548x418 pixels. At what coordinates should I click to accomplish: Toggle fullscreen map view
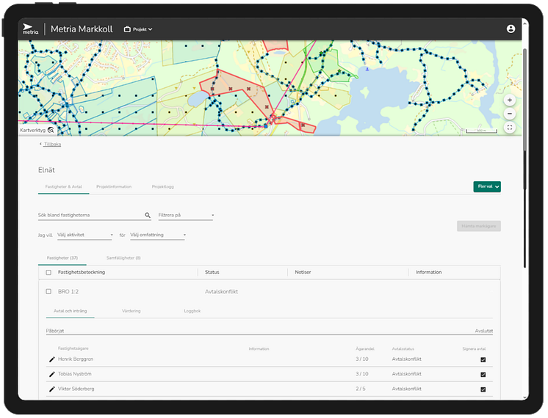(x=510, y=128)
